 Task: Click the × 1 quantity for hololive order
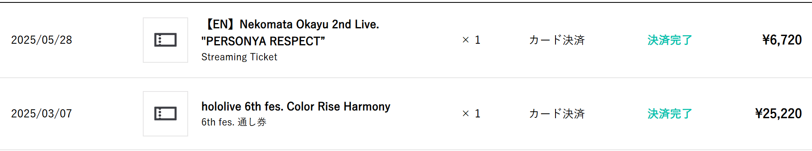coord(471,114)
